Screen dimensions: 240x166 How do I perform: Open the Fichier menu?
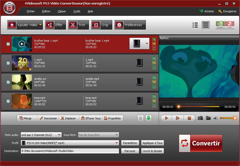pyautogui.click(x=31, y=11)
